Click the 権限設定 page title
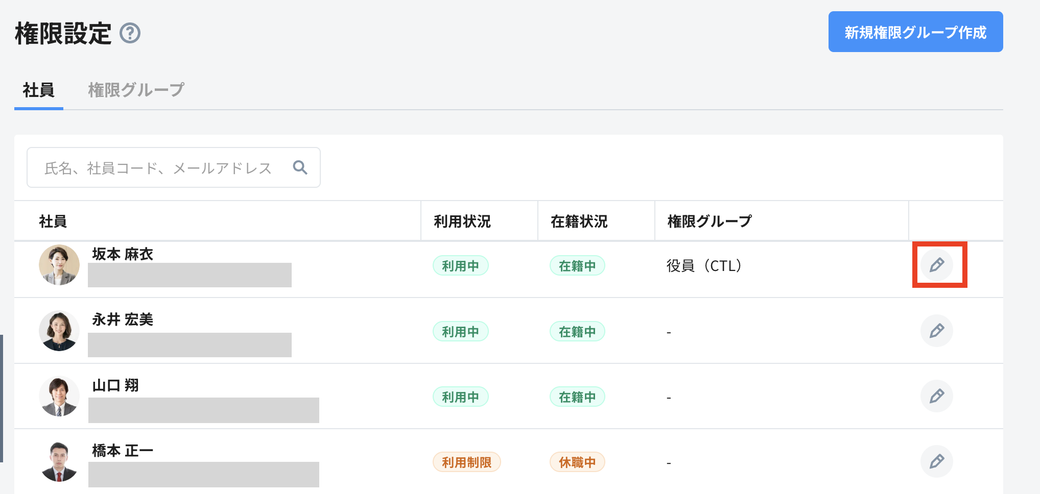The width and height of the screenshot is (1040, 494). coord(63,34)
